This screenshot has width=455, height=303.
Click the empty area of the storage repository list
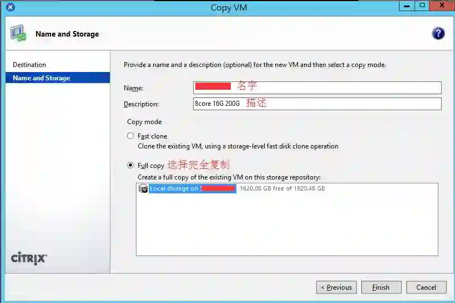[x=287, y=224]
